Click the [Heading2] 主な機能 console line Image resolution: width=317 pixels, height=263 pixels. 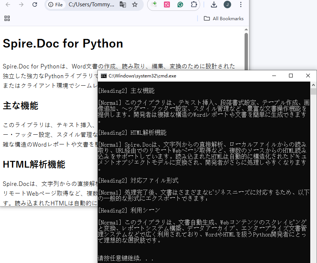pos(126,91)
